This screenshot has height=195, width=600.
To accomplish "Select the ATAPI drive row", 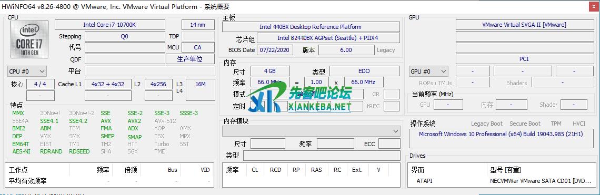I will click(502, 181).
